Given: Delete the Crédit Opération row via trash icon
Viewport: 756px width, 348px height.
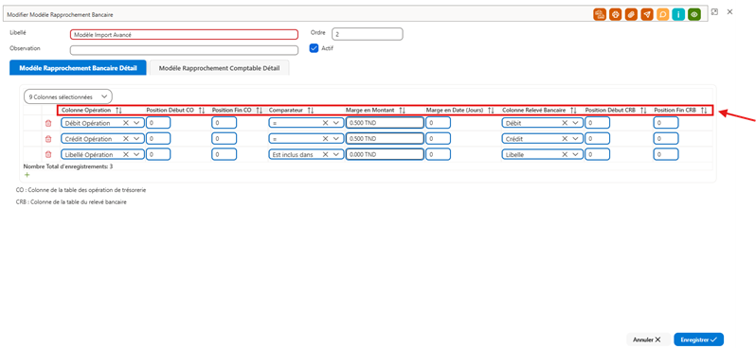Looking at the screenshot, I should pyautogui.click(x=47, y=139).
